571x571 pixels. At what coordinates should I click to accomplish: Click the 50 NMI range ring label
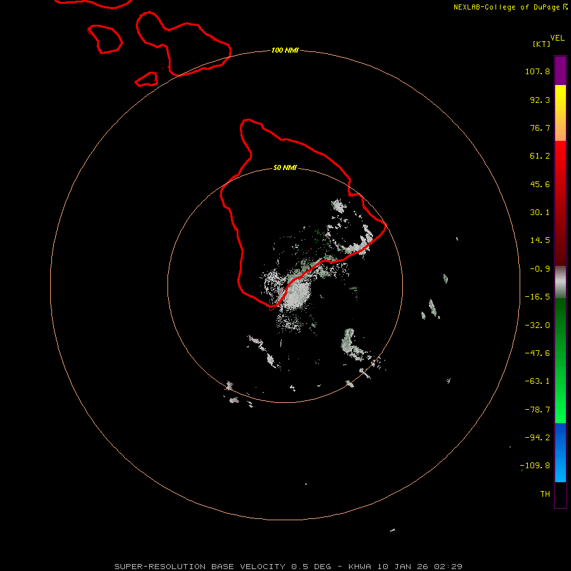[285, 168]
